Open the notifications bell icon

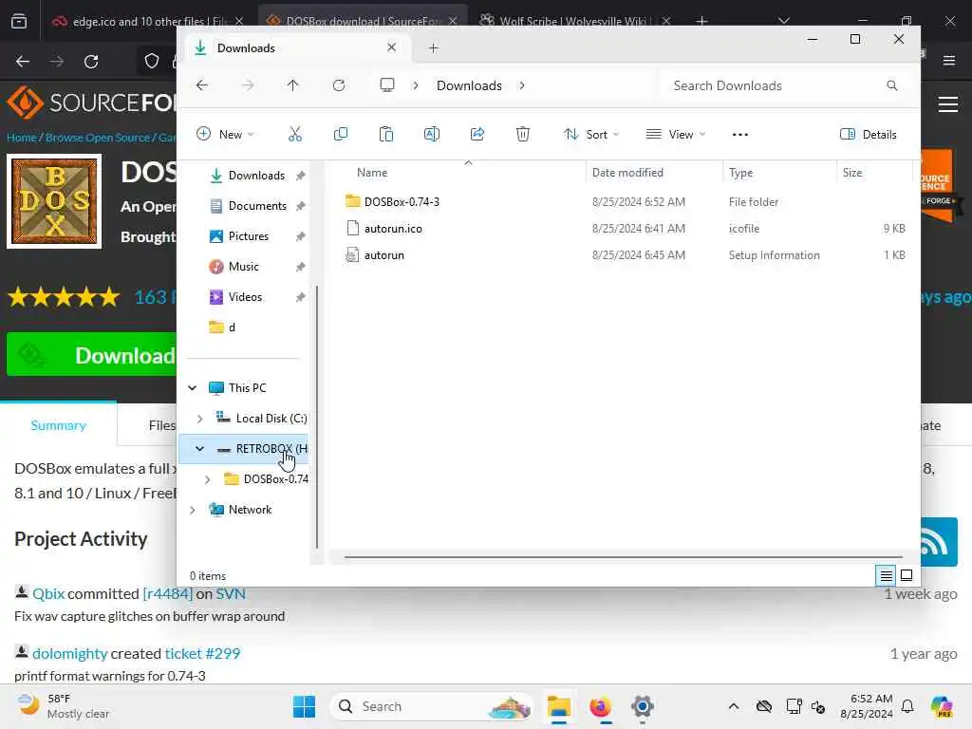pos(907,706)
